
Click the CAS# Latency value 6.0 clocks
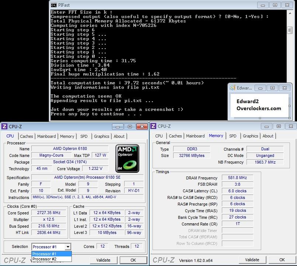237,191
